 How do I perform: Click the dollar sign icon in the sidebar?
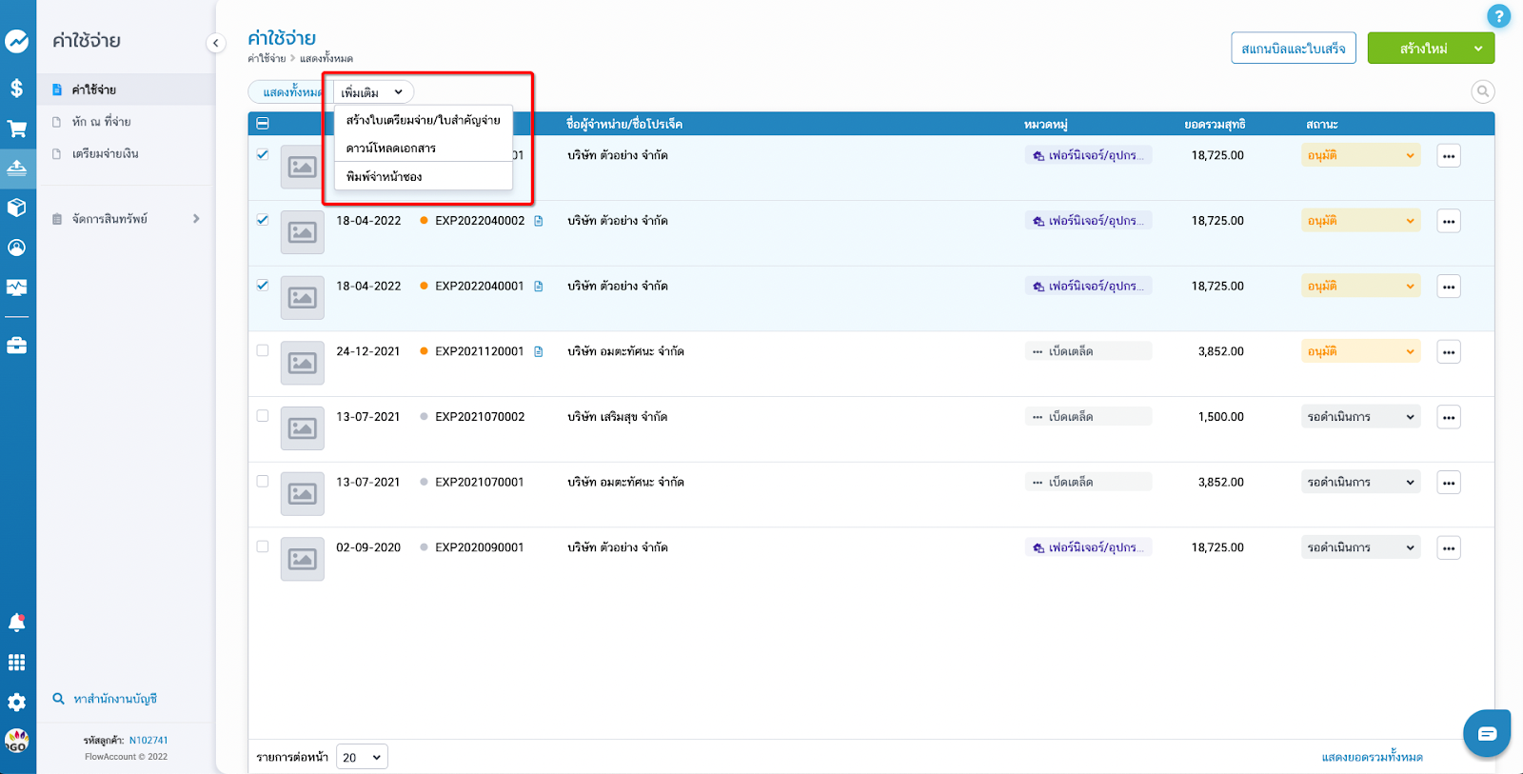tap(17, 89)
